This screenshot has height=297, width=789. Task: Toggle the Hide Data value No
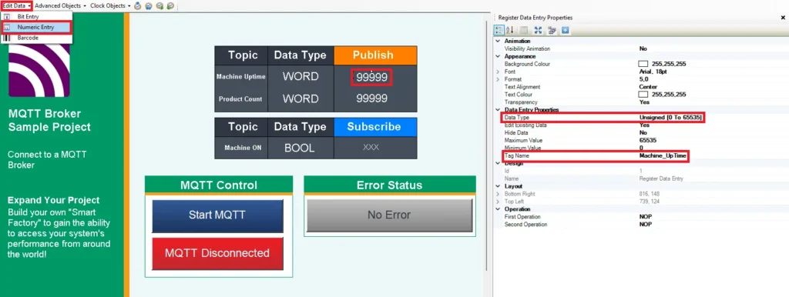[643, 132]
